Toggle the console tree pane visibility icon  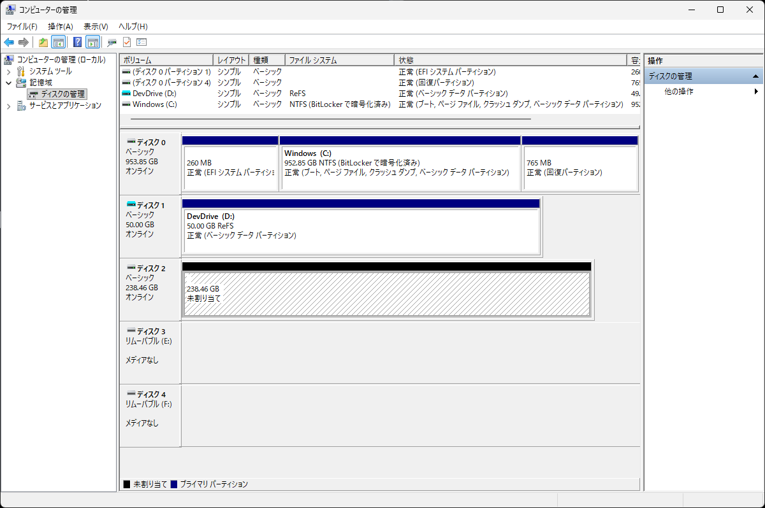(x=58, y=42)
